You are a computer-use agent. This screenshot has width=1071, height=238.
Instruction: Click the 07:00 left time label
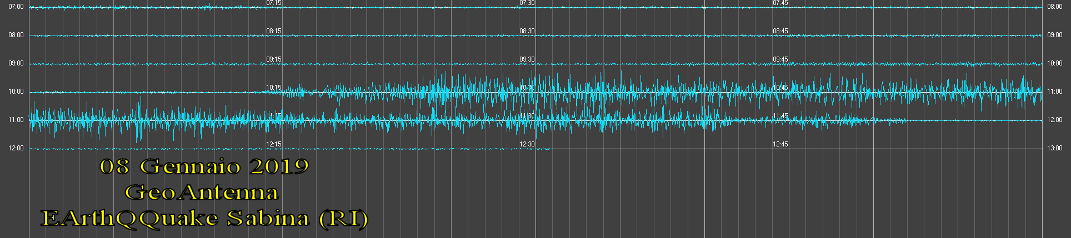(x=16, y=7)
